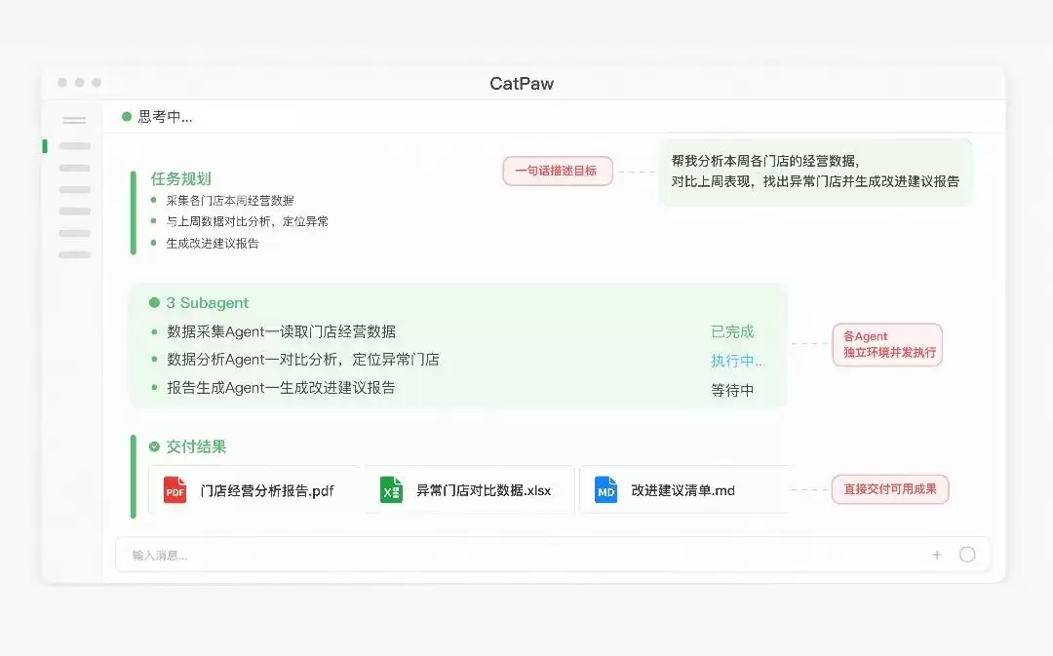Select the CatPaw window title
The image size is (1053, 656).
(x=522, y=83)
